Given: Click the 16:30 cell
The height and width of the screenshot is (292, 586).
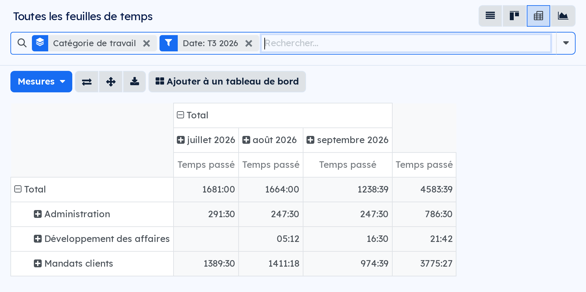Looking at the screenshot, I should (348, 239).
